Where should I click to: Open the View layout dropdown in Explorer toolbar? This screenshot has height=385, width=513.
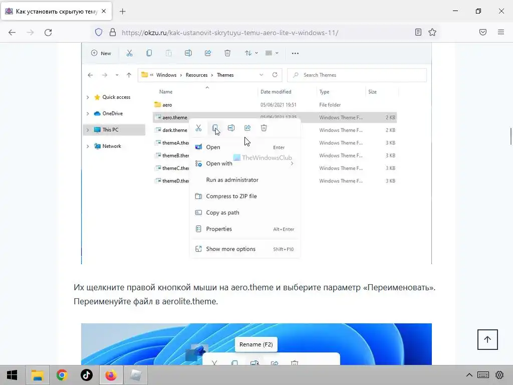(272, 53)
